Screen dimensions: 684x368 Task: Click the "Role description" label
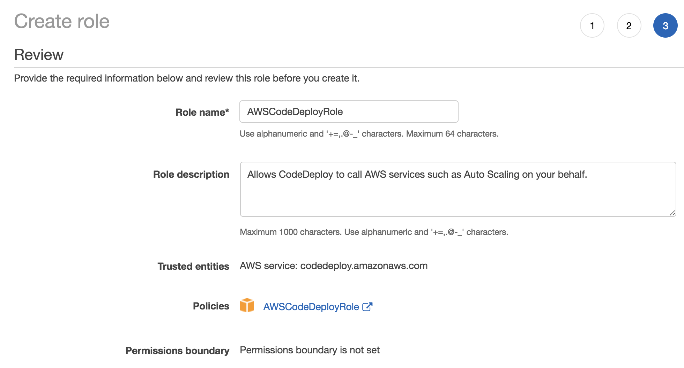tap(191, 174)
